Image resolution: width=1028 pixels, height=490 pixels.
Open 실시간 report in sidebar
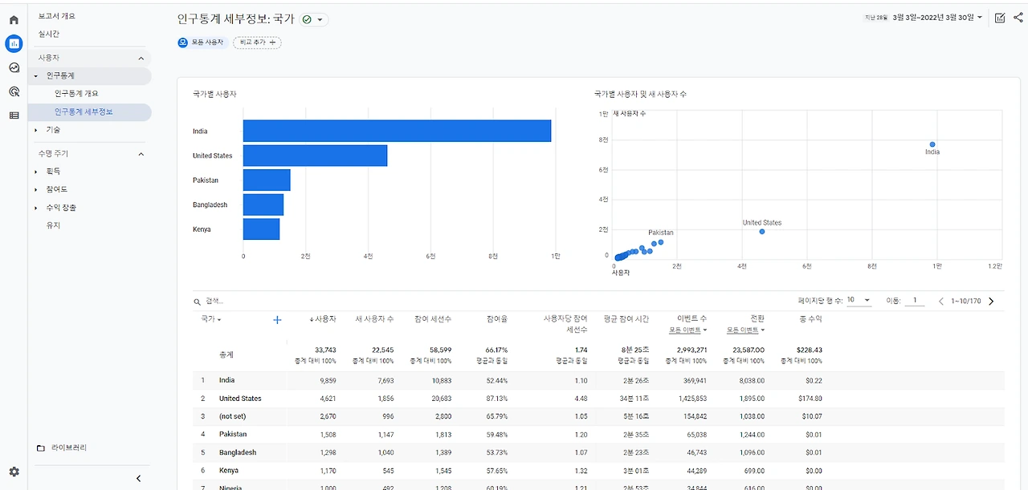click(x=48, y=34)
